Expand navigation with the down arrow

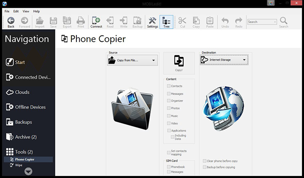click(28, 171)
